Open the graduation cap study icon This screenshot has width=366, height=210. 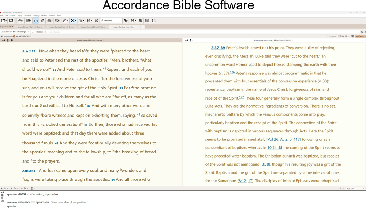89,20
